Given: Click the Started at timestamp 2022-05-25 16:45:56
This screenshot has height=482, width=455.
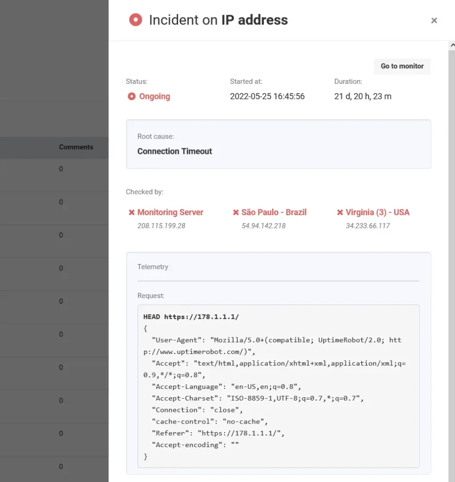Looking at the screenshot, I should tap(267, 96).
